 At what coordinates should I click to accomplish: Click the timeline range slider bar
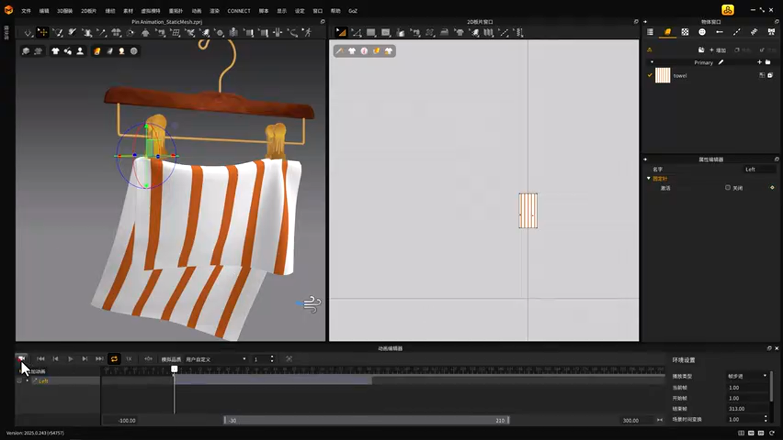coord(366,420)
